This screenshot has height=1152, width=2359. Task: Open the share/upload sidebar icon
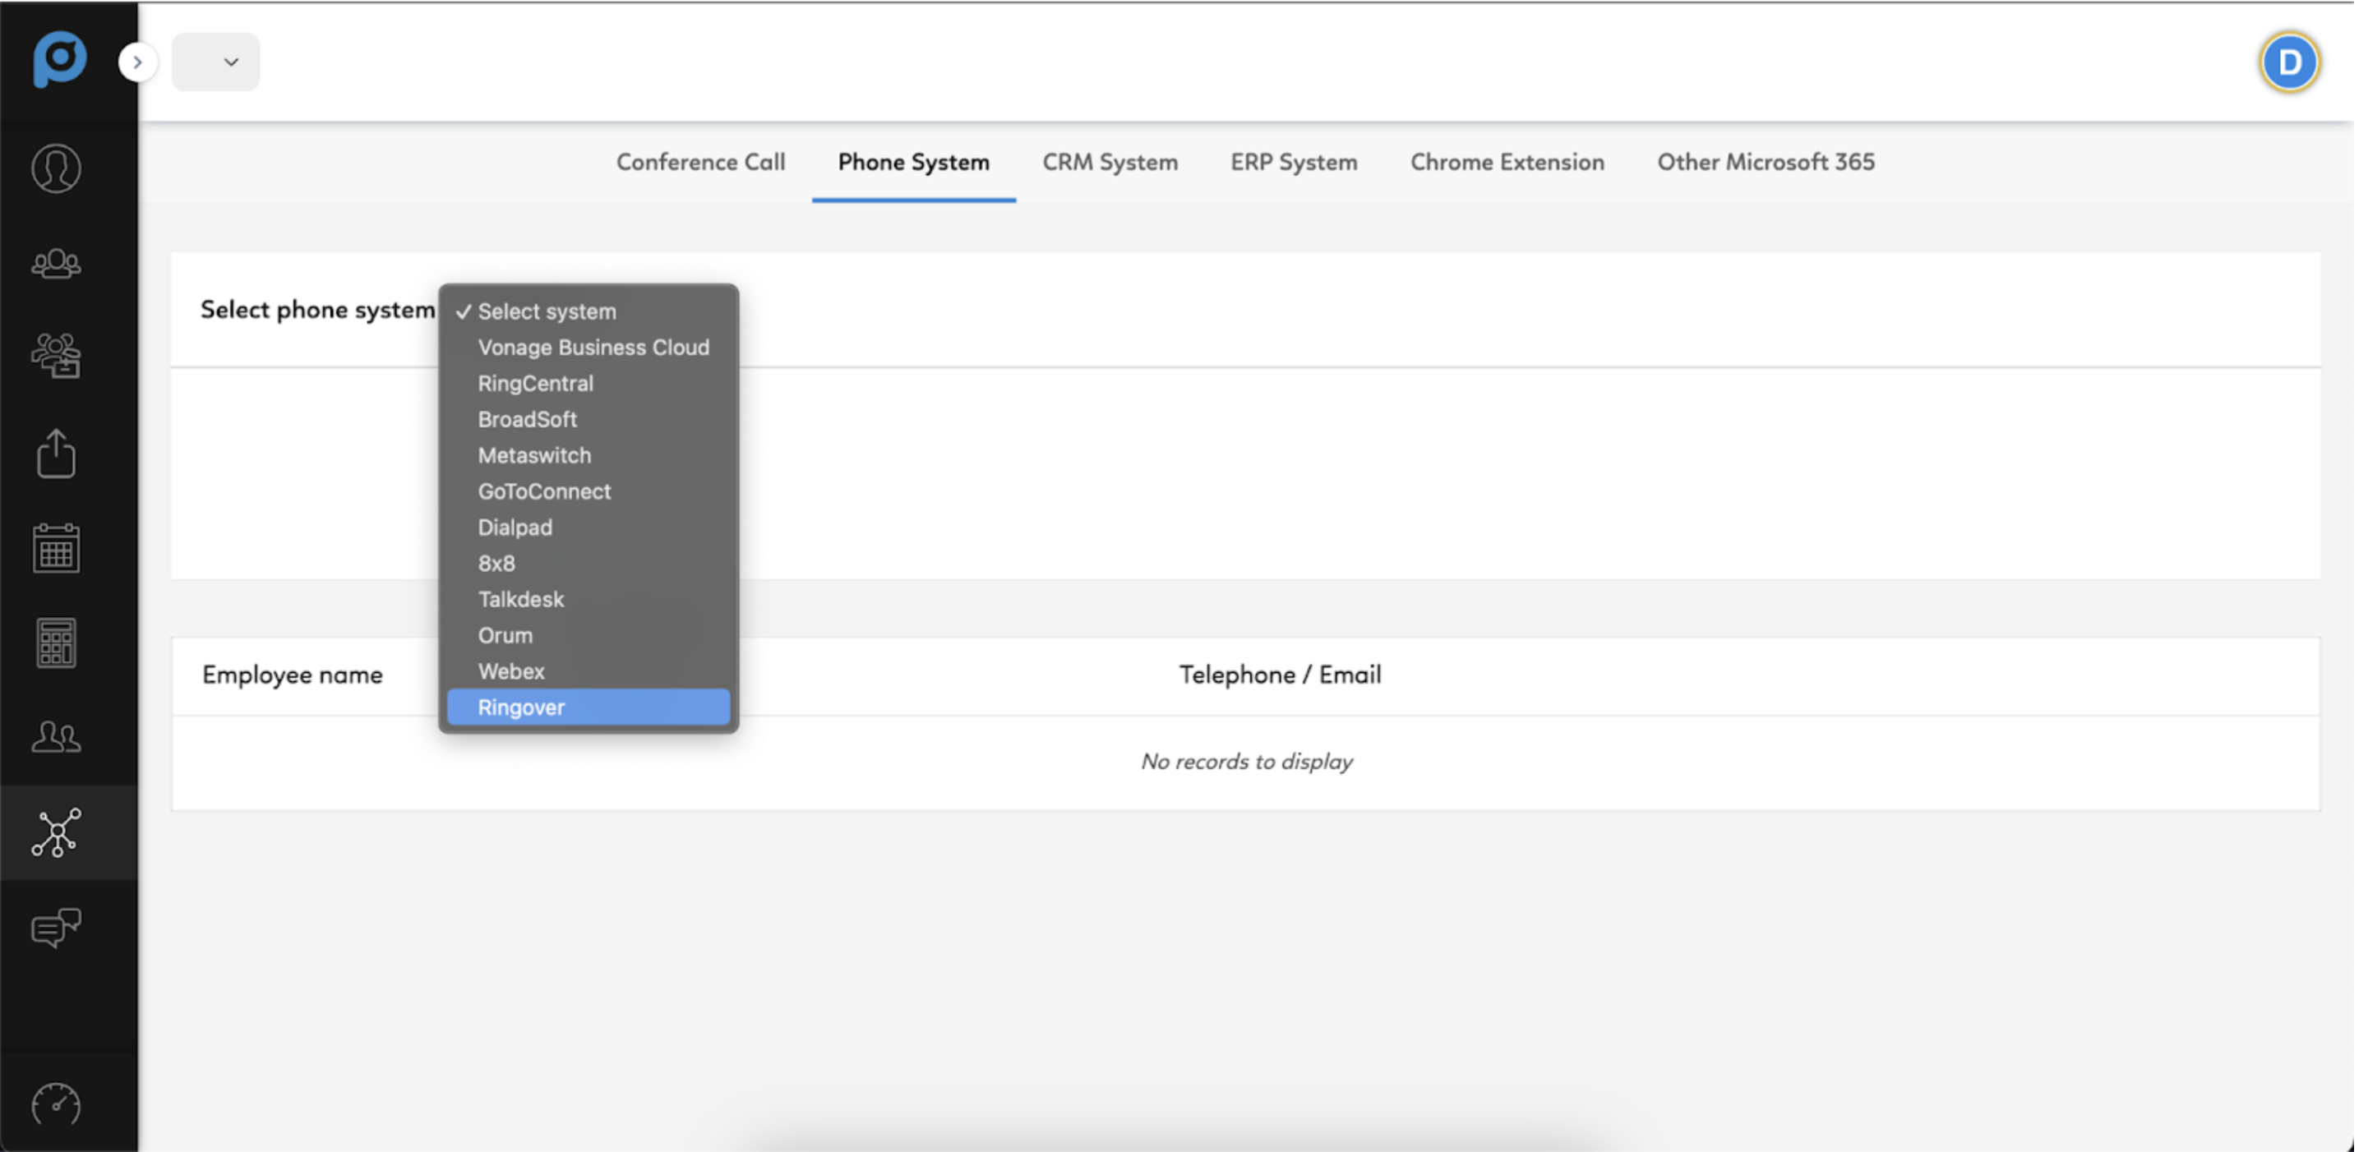pos(57,454)
